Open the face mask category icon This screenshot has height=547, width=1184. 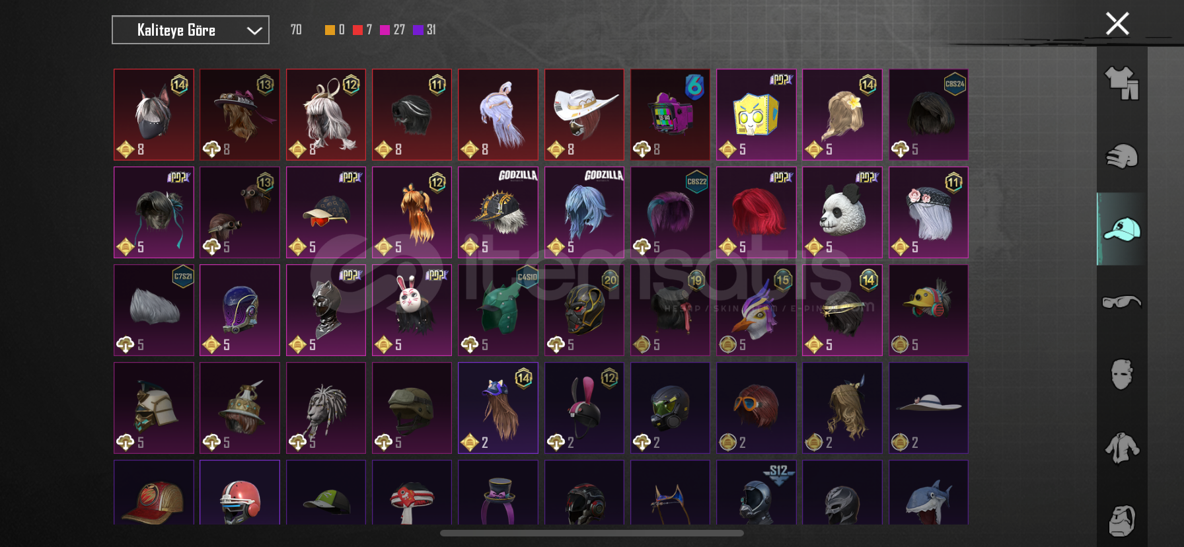[1121, 375]
